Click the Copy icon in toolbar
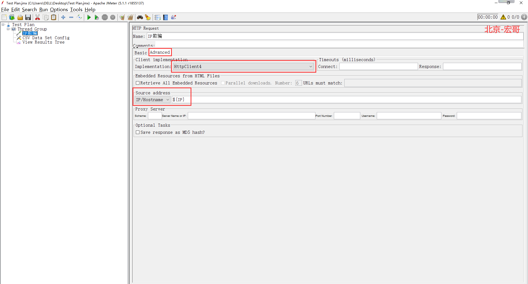This screenshot has width=528, height=284. coord(46,17)
